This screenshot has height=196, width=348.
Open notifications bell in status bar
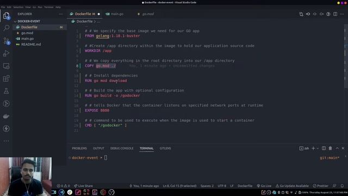(342, 186)
